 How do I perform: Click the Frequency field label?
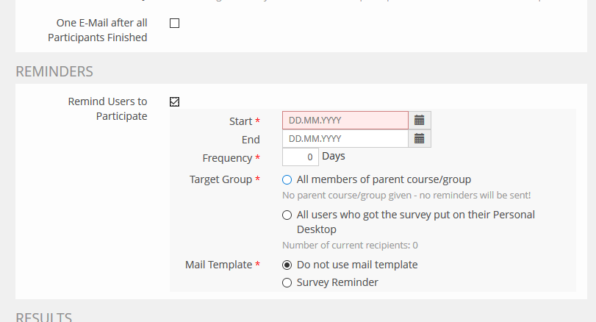[227, 158]
